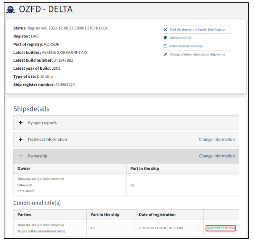
Task: Collapse Ownership section with minus icon
Action: click(x=20, y=156)
